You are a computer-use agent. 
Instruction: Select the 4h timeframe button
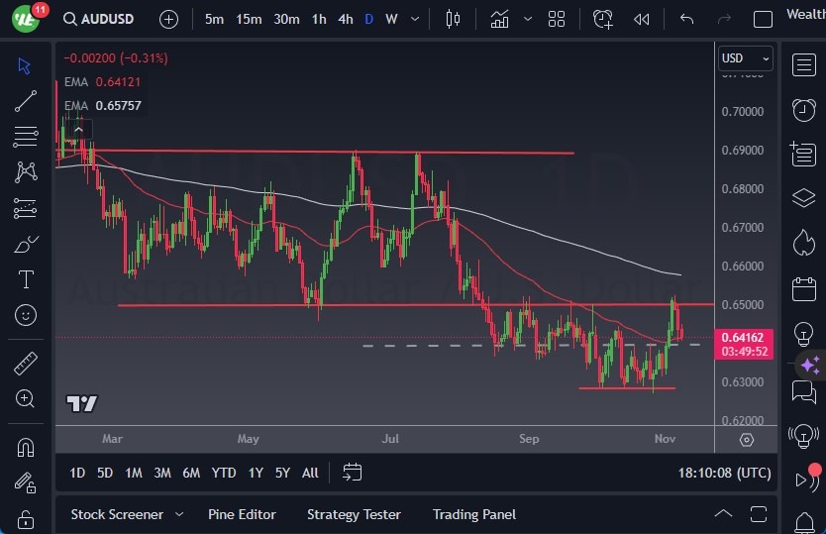[x=345, y=19]
